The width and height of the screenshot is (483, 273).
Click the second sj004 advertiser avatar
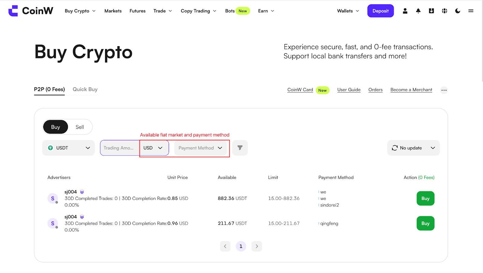[x=53, y=223]
